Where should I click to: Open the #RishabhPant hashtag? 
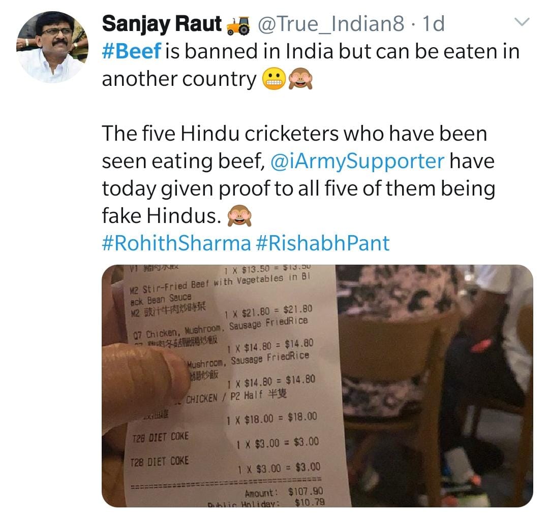(x=323, y=243)
